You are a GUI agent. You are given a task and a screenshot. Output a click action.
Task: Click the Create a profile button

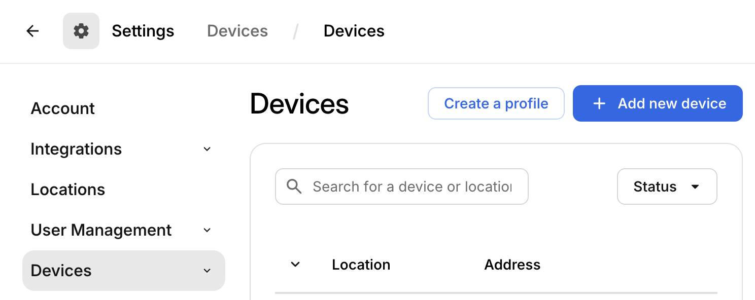(496, 103)
